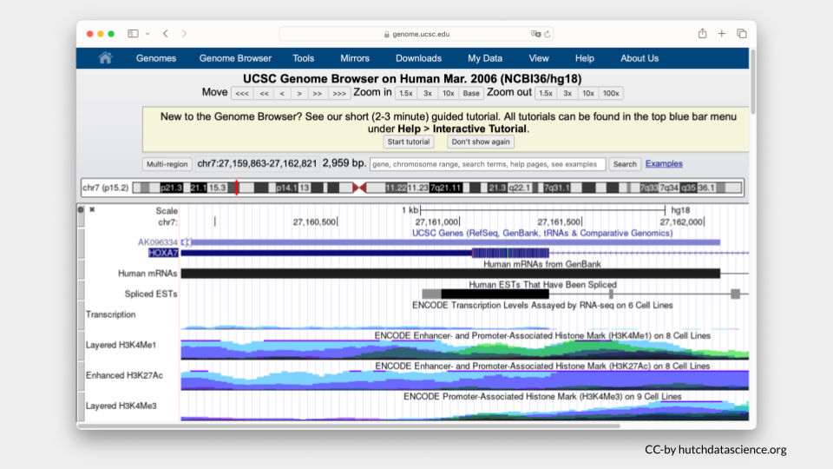The width and height of the screenshot is (833, 469).
Task: Open the sidebar options chevron
Action: tap(148, 34)
